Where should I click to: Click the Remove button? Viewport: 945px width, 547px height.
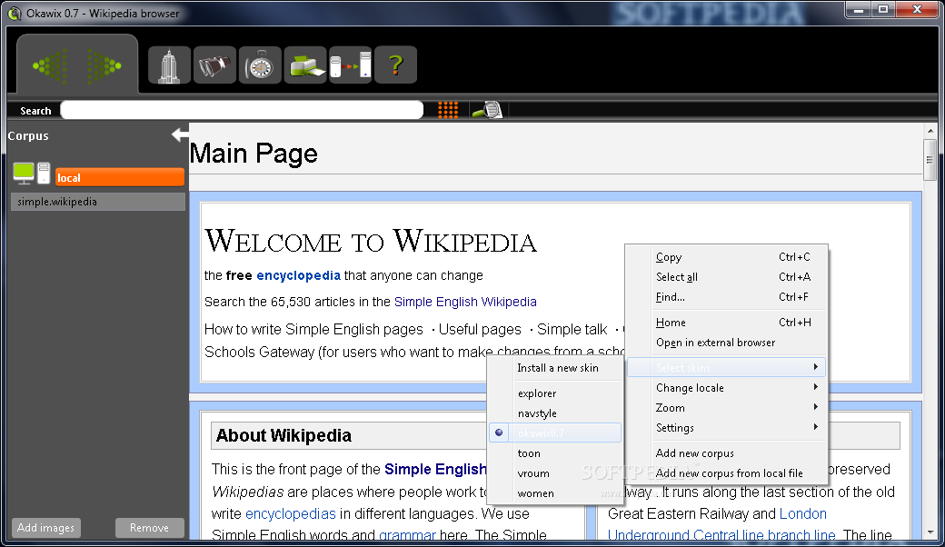149,528
